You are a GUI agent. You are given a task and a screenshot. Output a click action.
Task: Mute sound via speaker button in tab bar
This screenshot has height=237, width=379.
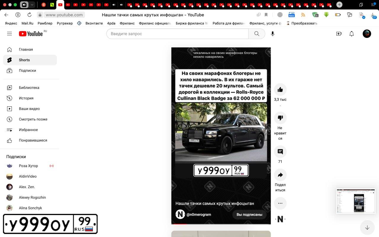click(x=24, y=5)
